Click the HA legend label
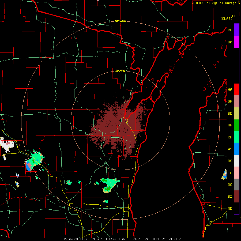 tap(230, 90)
